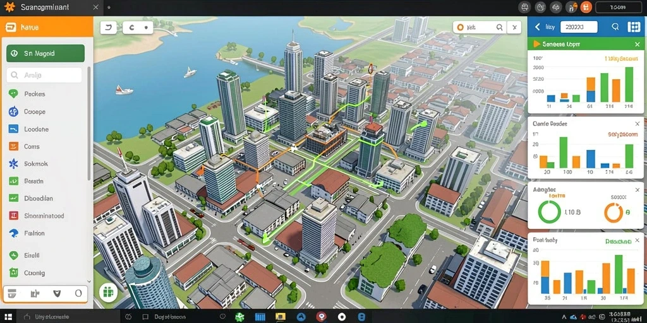Collapse the green Sanaece Lopm panel header
The width and height of the screenshot is (647, 323).
[x=537, y=44]
